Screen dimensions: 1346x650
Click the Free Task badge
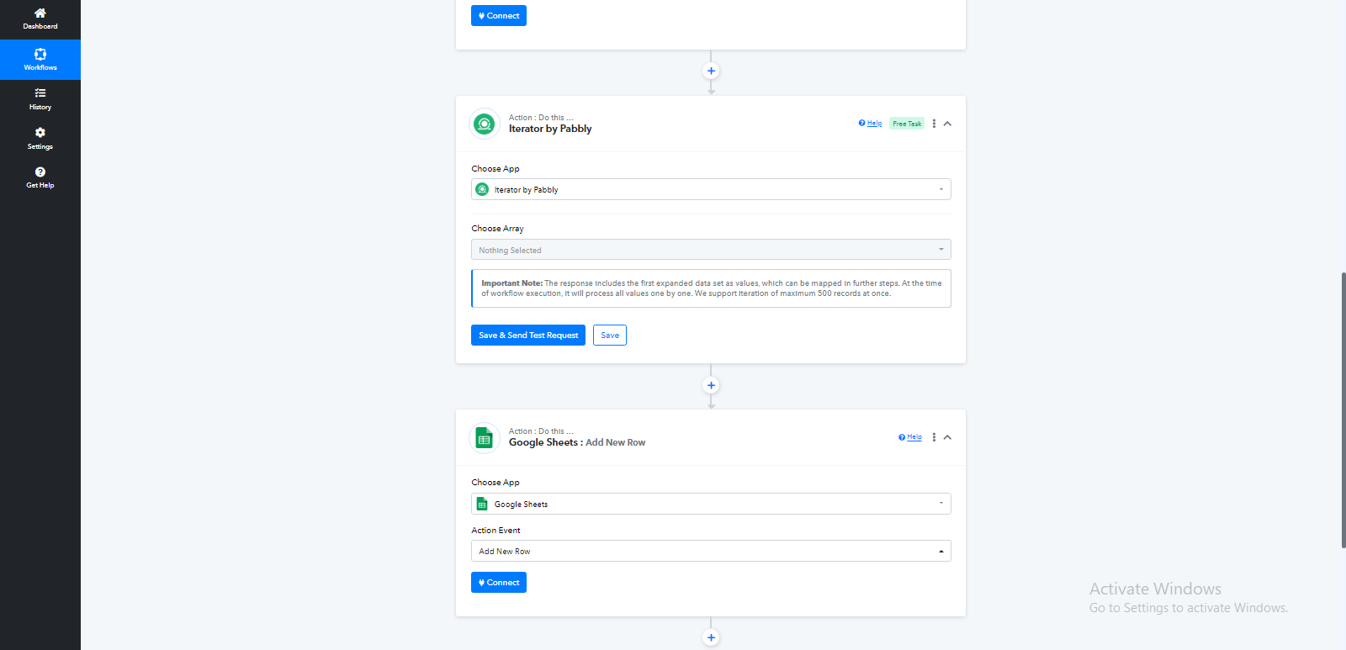click(907, 124)
